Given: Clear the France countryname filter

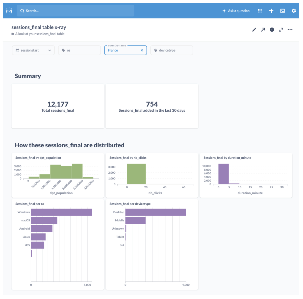Looking at the screenshot, I should click(x=142, y=50).
